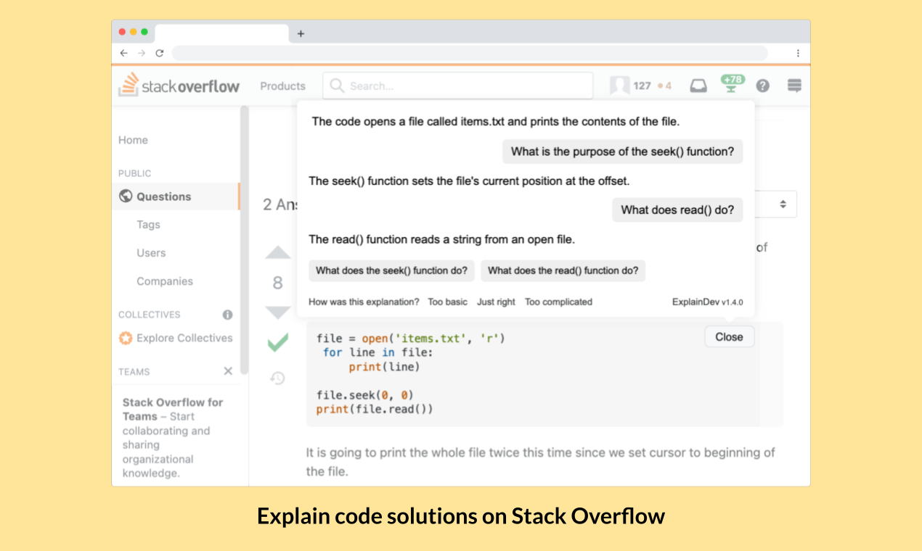Click the read() explanation sentence
Viewport: 922px width, 551px height.
pyautogui.click(x=441, y=239)
